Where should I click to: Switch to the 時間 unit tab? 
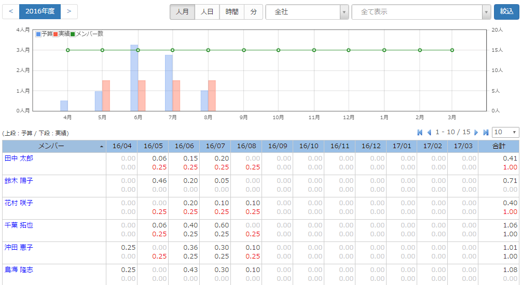232,12
